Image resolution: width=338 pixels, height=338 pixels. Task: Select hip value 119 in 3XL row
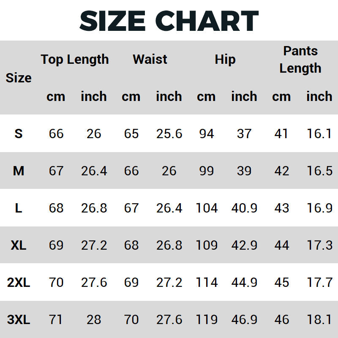(207, 320)
